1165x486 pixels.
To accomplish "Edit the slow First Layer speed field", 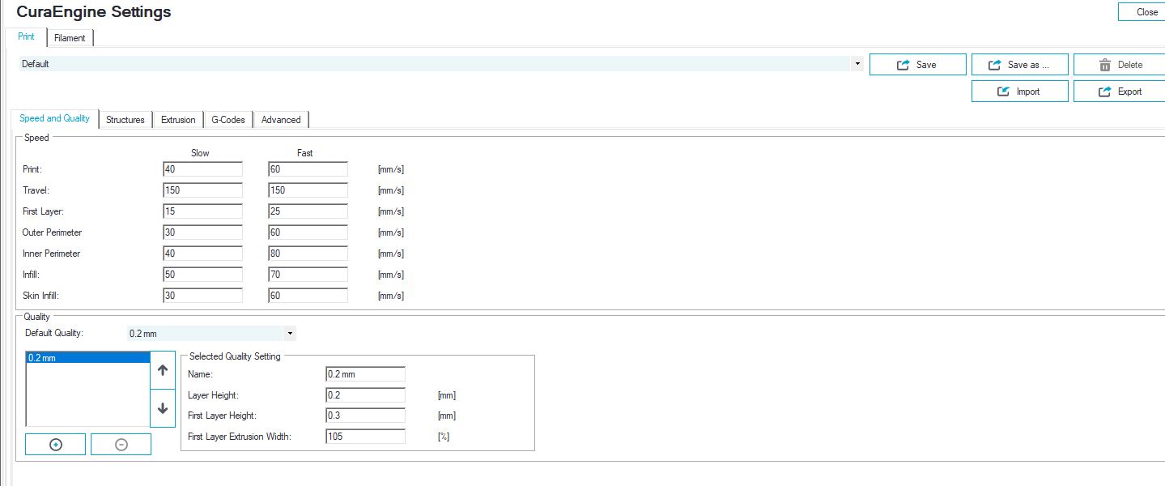I will [202, 211].
